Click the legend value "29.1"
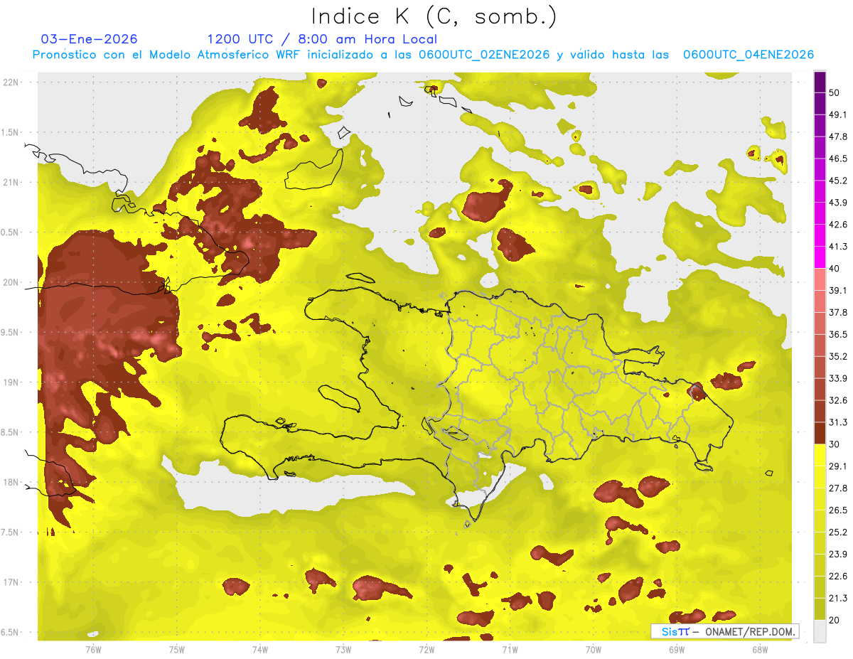This screenshot has height=659, width=853. click(x=839, y=466)
